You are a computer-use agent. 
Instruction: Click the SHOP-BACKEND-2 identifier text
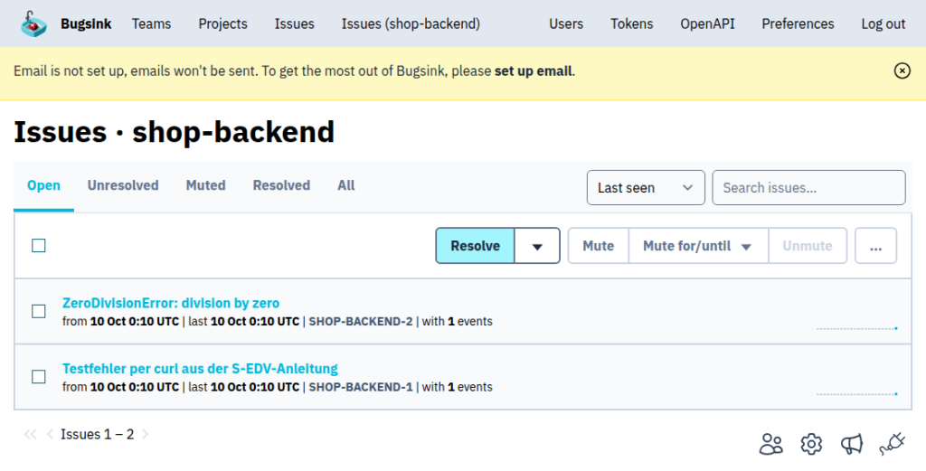360,322
